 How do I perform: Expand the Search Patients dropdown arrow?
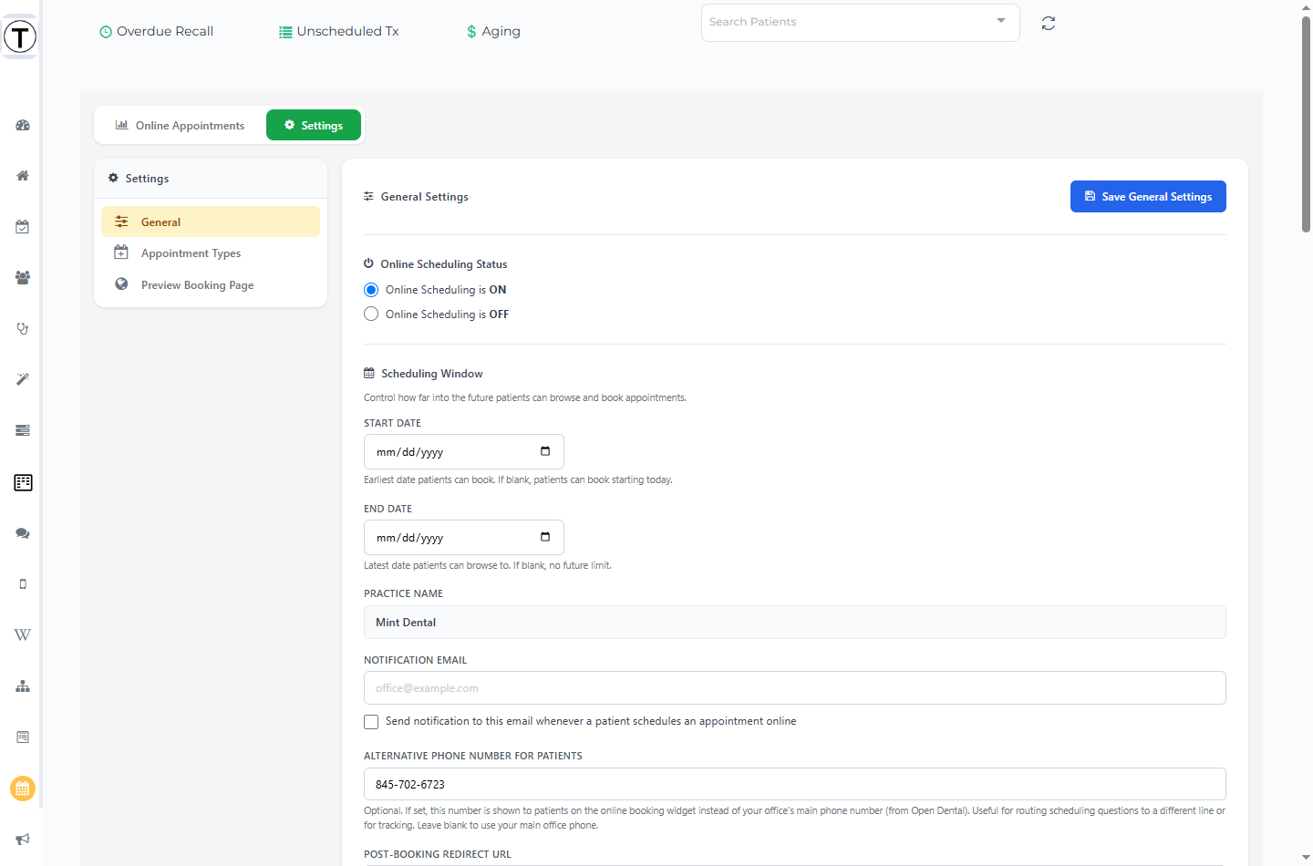[1001, 21]
